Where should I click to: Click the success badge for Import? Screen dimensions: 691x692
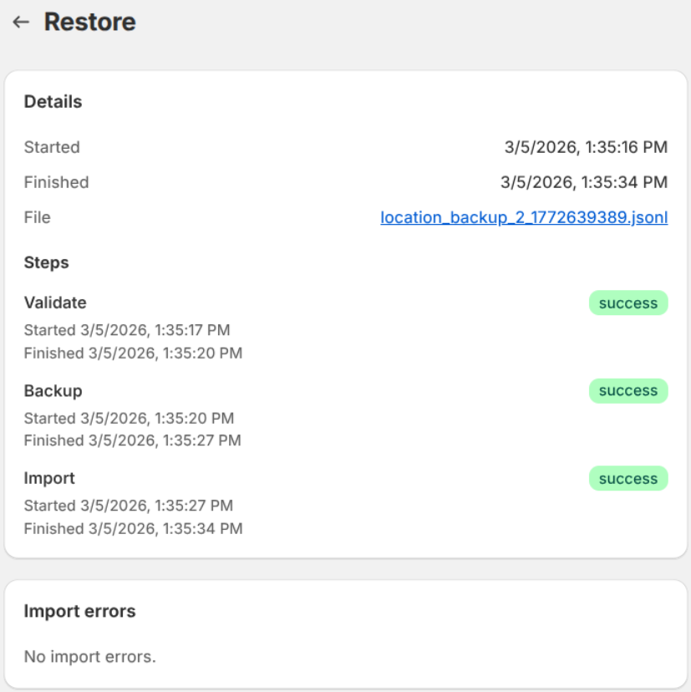click(x=627, y=478)
